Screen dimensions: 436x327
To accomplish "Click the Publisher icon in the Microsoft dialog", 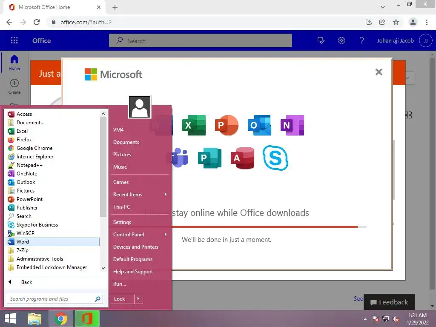I will (209, 158).
